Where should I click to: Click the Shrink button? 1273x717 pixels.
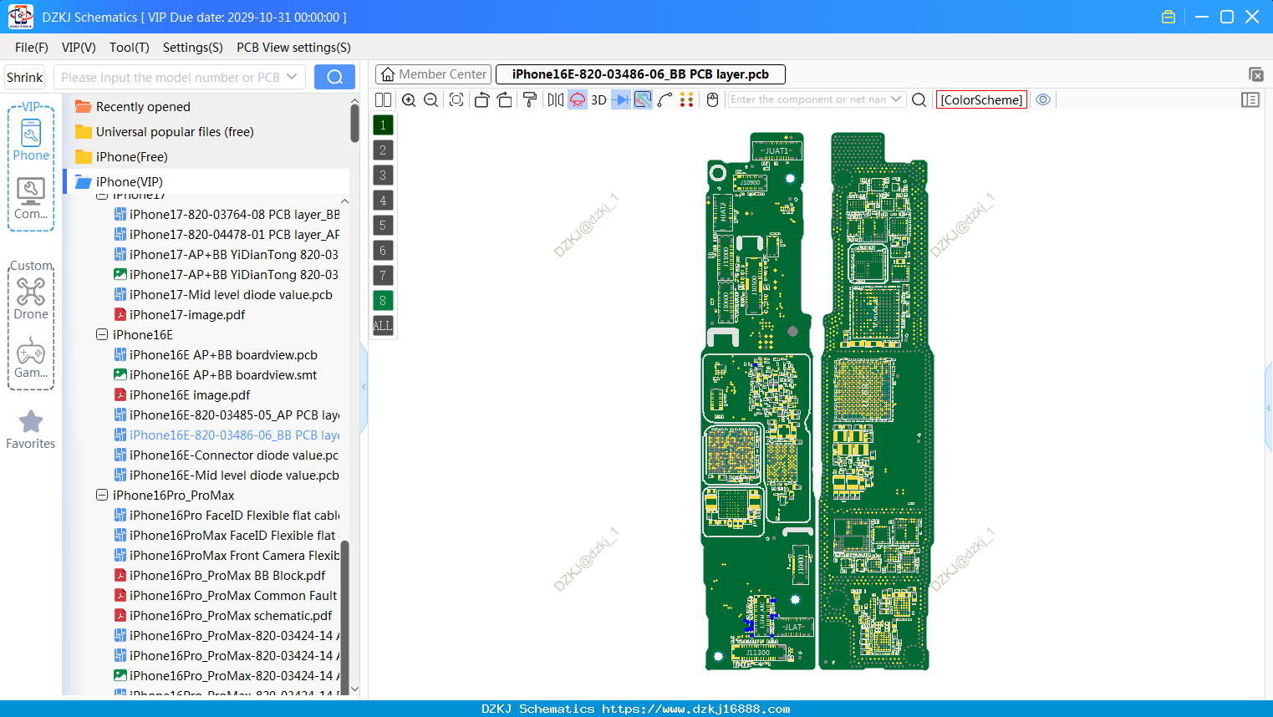tap(24, 77)
